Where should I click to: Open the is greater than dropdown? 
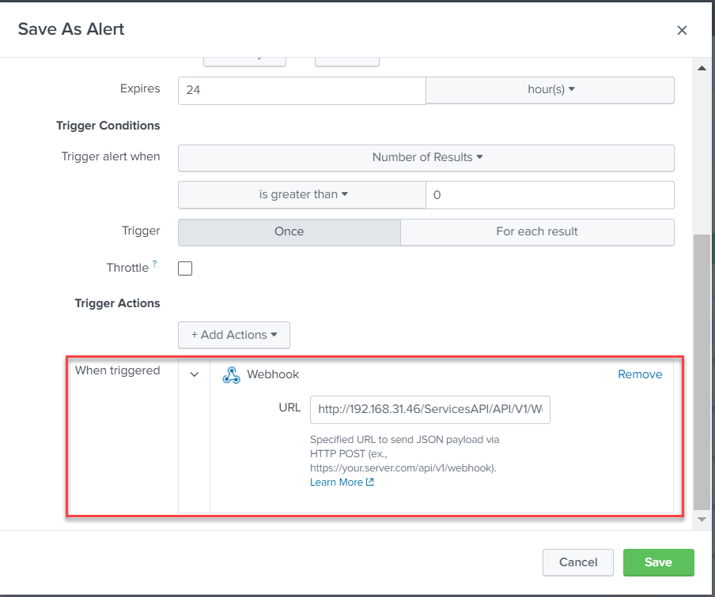point(302,195)
